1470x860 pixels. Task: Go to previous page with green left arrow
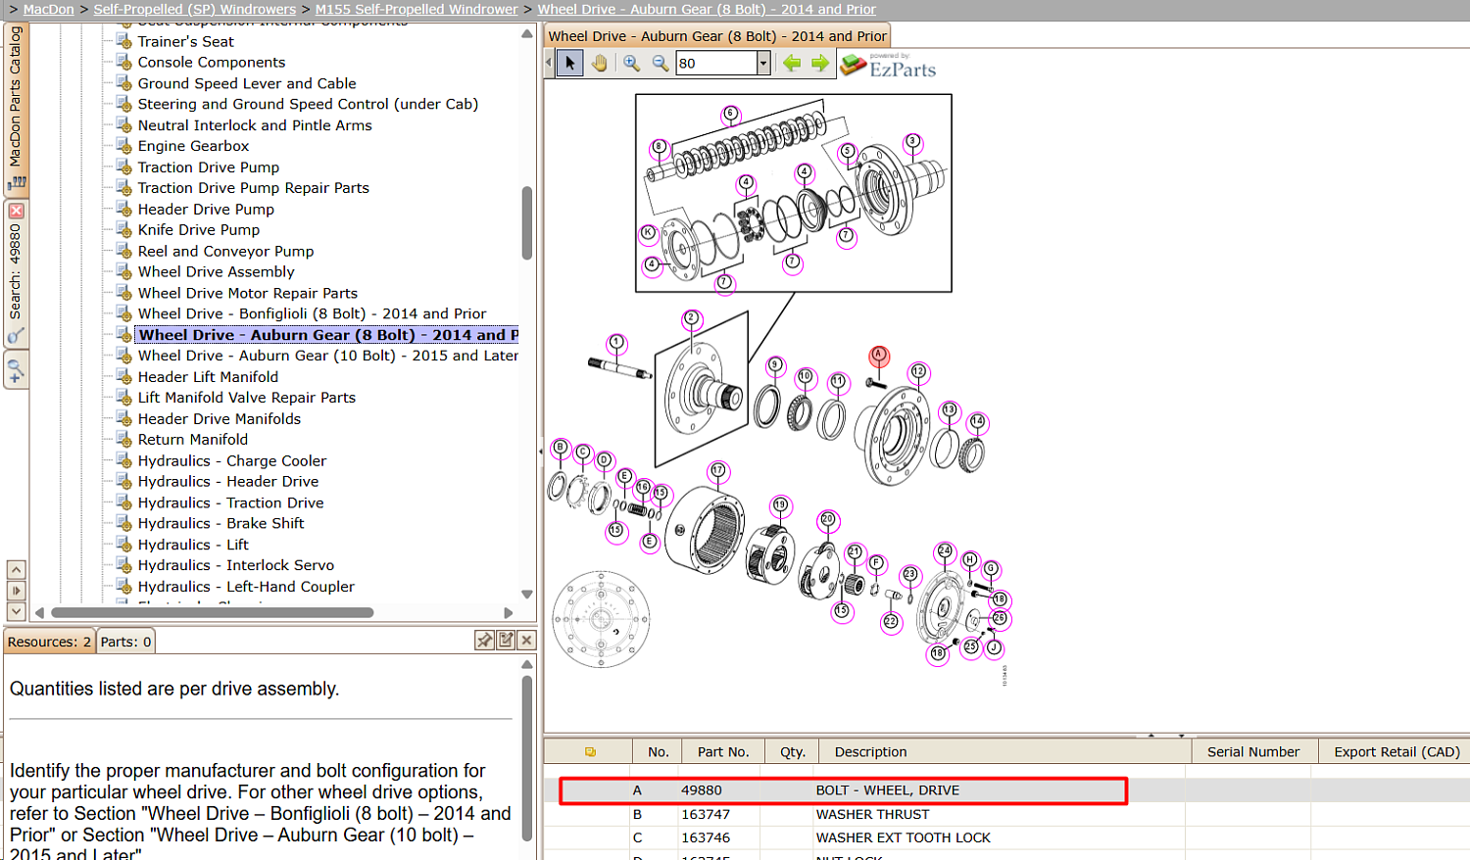click(792, 64)
